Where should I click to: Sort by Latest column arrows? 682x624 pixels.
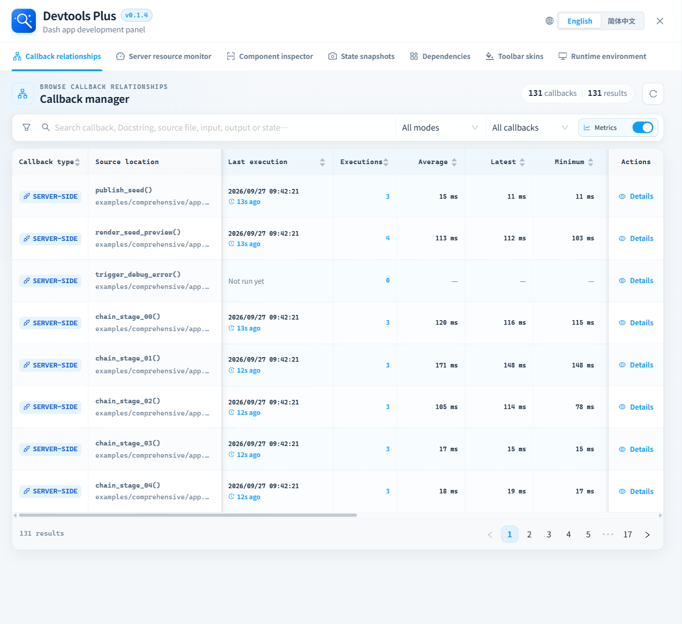click(522, 162)
